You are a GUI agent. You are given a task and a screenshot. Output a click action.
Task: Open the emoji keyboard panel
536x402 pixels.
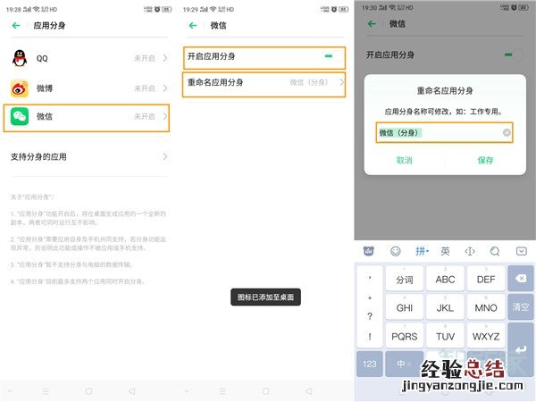pyautogui.click(x=395, y=251)
